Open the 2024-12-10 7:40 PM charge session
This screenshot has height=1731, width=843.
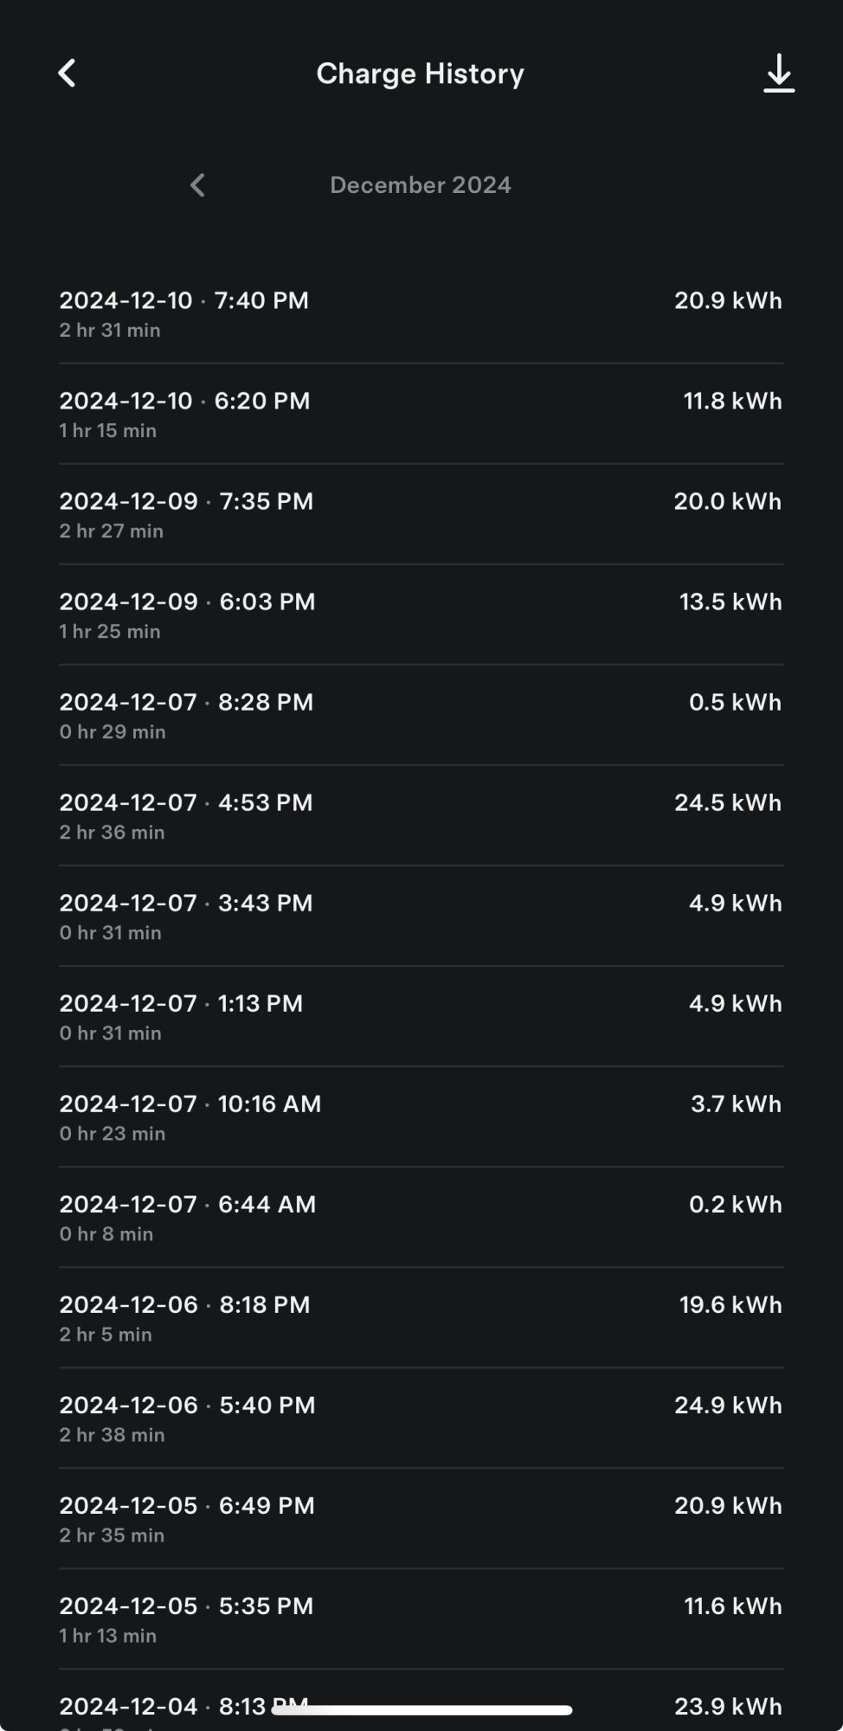pyautogui.click(x=421, y=313)
